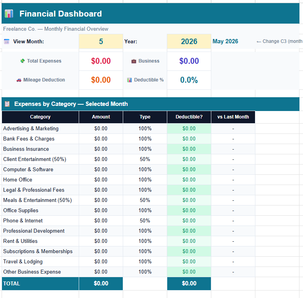
Task: Select the Phone & Internet category cell
Action: 40,221
